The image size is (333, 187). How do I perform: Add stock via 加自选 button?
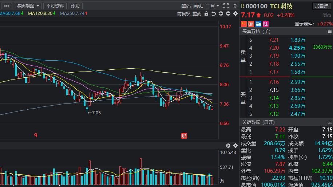click(x=321, y=6)
